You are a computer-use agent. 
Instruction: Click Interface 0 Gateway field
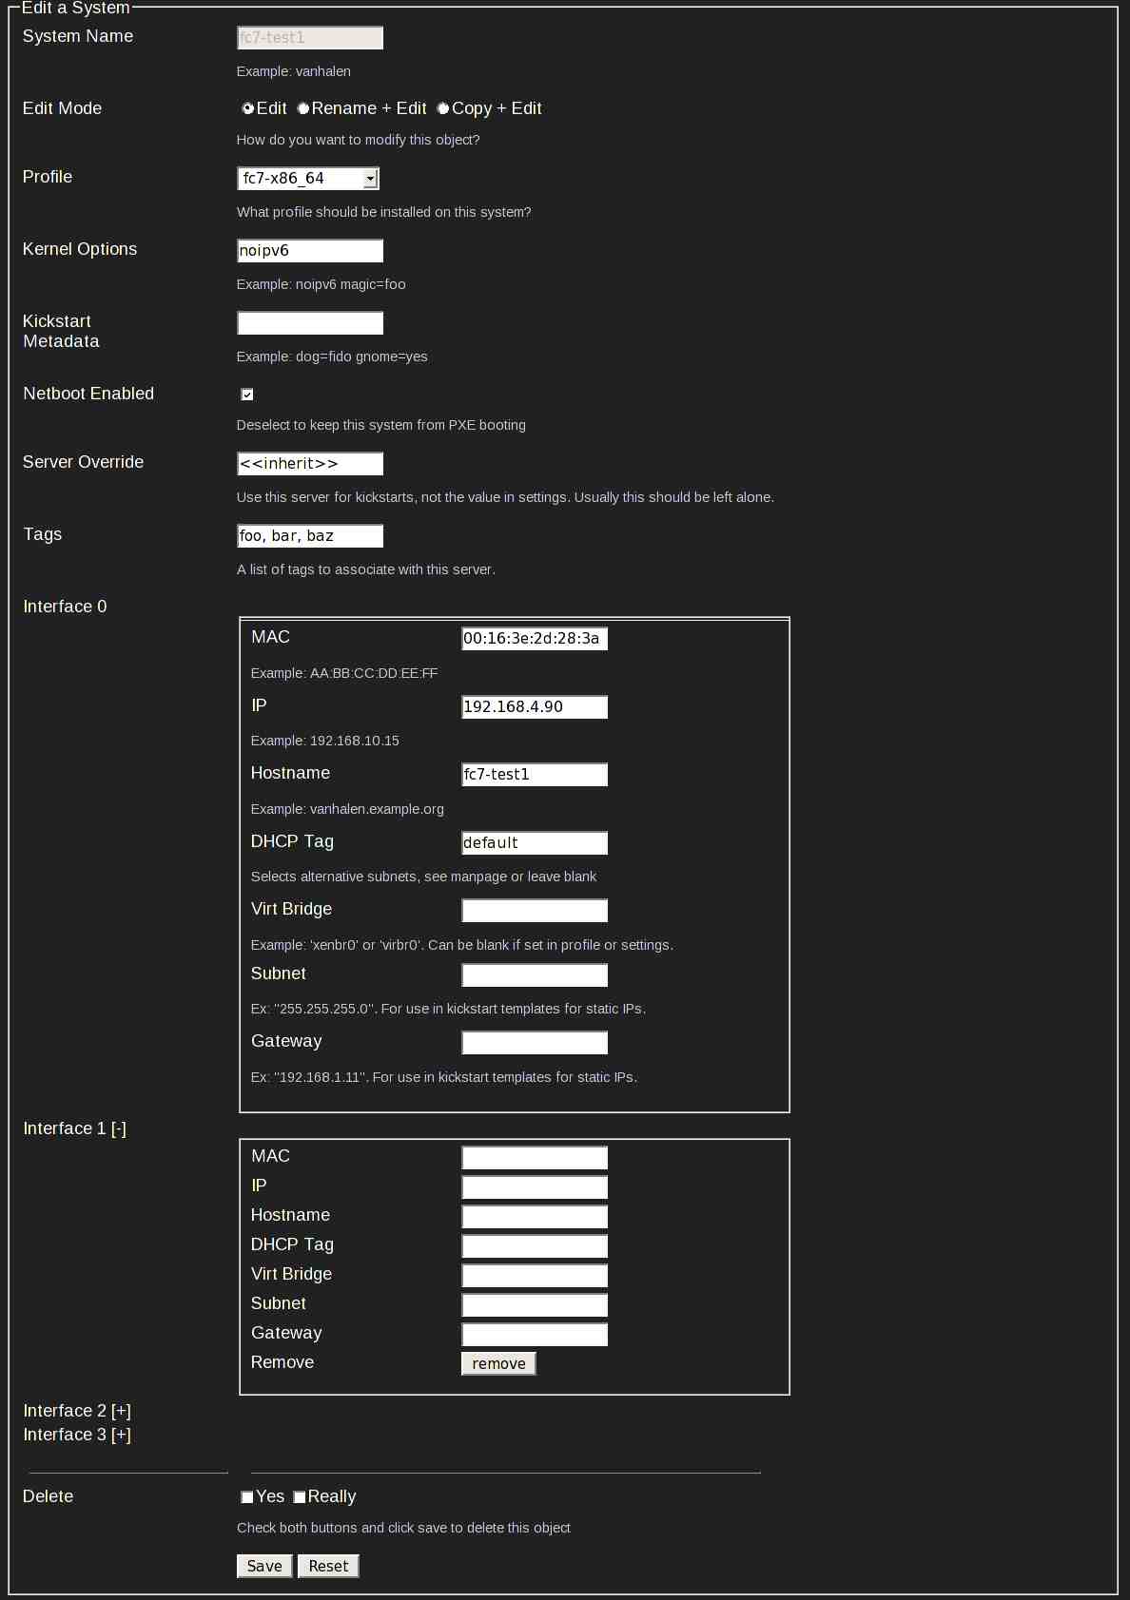point(535,1043)
